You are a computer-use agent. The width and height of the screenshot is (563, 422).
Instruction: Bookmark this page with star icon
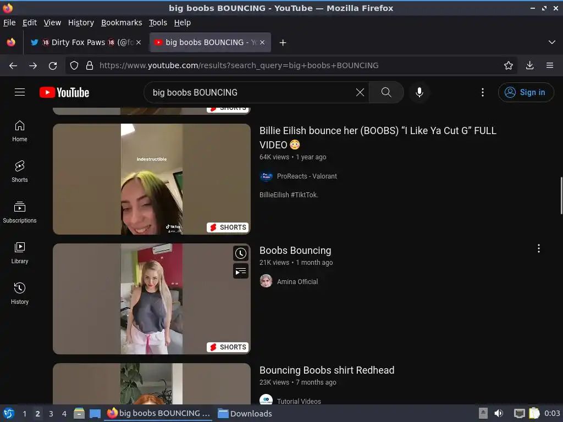(509, 65)
